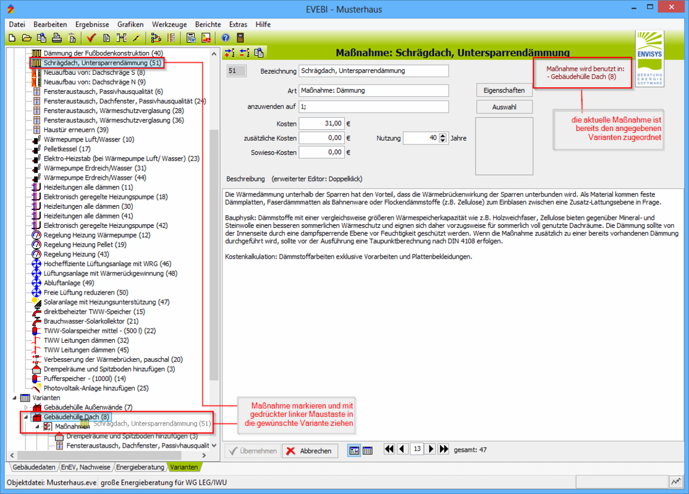Collapse the Gebäudehülle Dach (8) node
Screen dimensions: 689x494
(26, 417)
